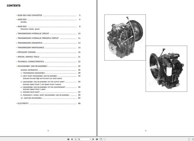Select the page layout icon at far right

[x=193, y=139]
